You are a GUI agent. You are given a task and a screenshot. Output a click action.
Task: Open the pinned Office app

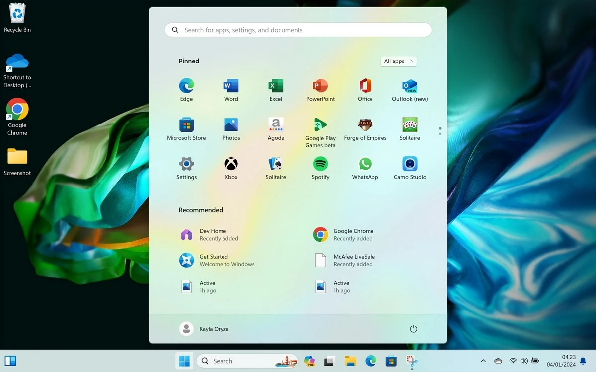click(365, 90)
